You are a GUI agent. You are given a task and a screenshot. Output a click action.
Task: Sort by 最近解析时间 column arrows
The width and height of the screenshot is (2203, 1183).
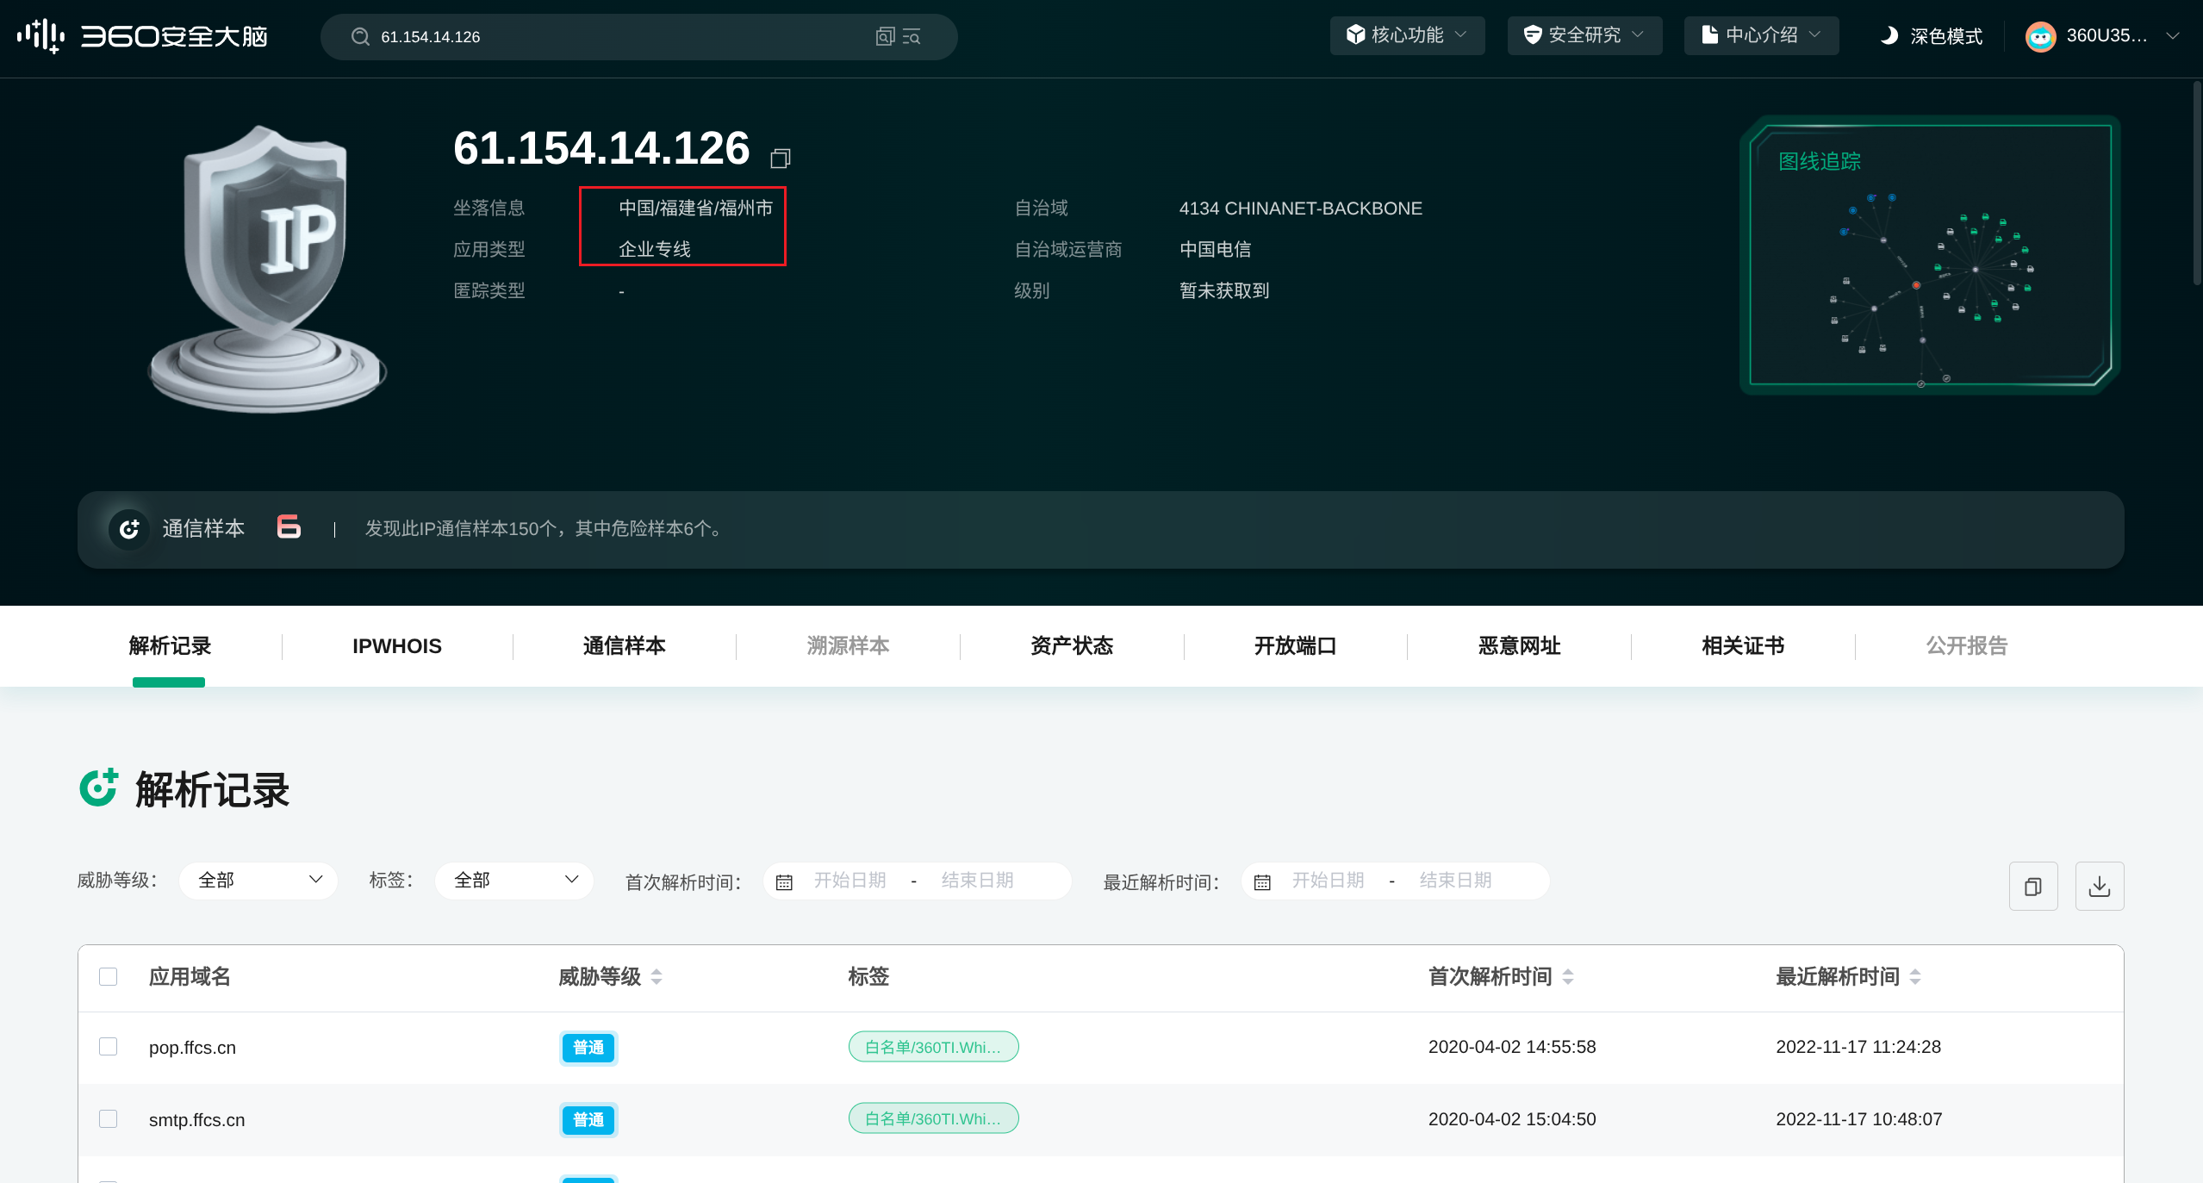[1914, 976]
